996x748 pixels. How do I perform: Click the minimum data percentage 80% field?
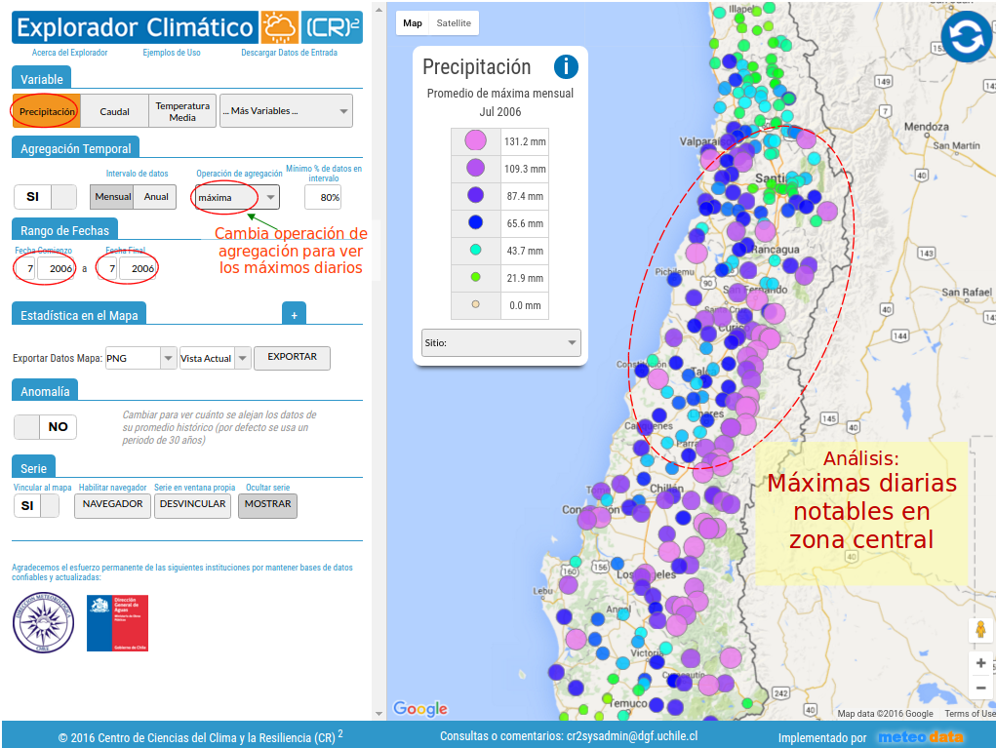click(x=323, y=197)
